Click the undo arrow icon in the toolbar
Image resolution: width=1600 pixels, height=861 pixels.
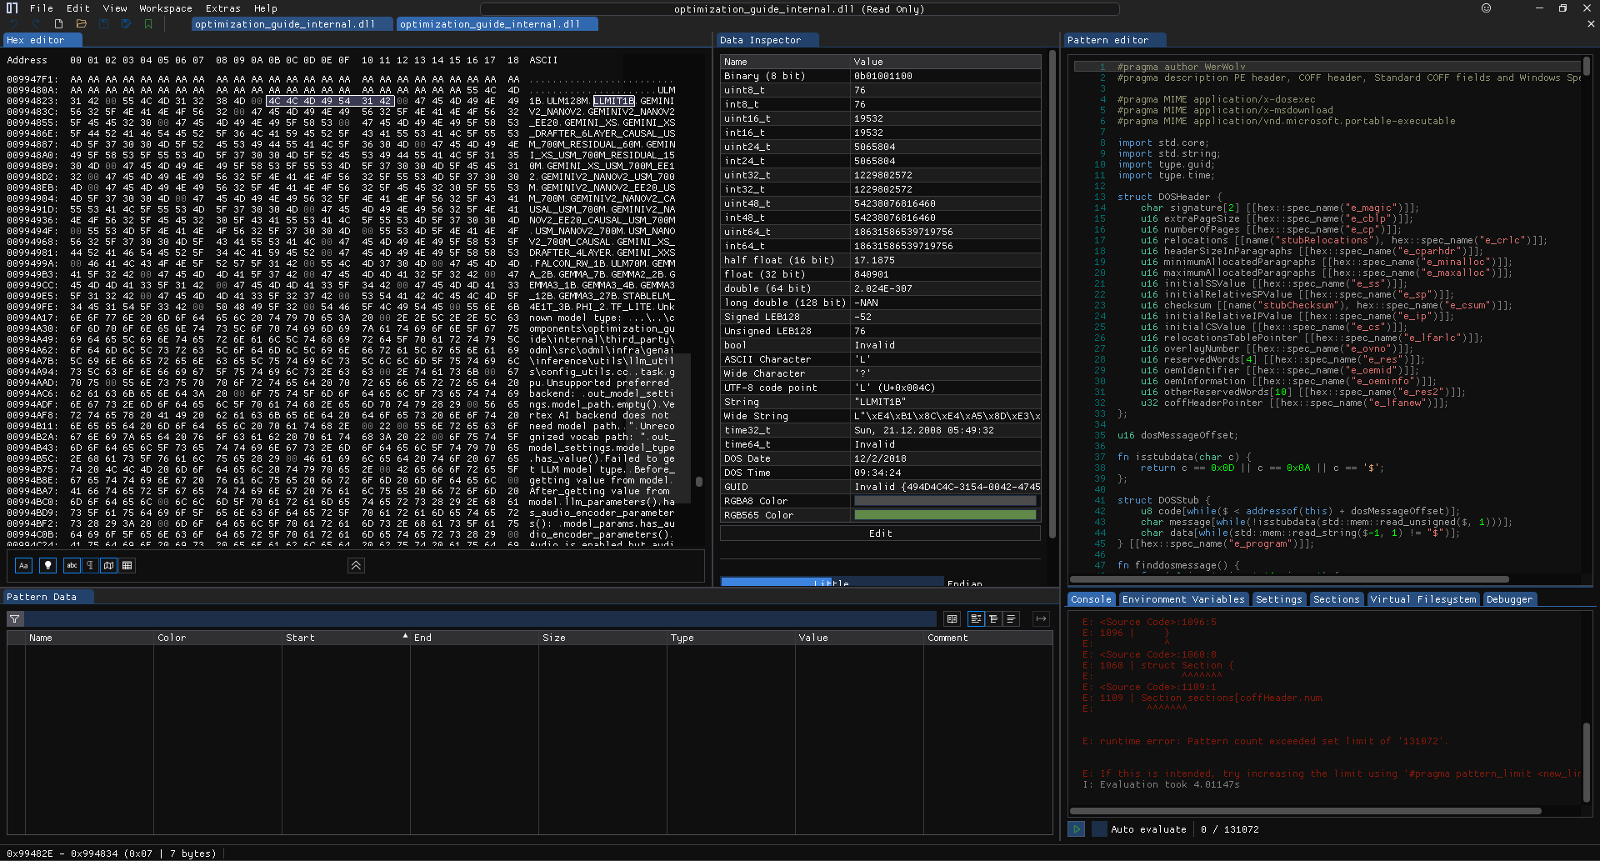14,24
